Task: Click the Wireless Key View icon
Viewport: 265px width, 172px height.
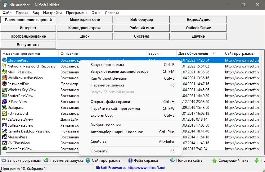Action: point(4,90)
